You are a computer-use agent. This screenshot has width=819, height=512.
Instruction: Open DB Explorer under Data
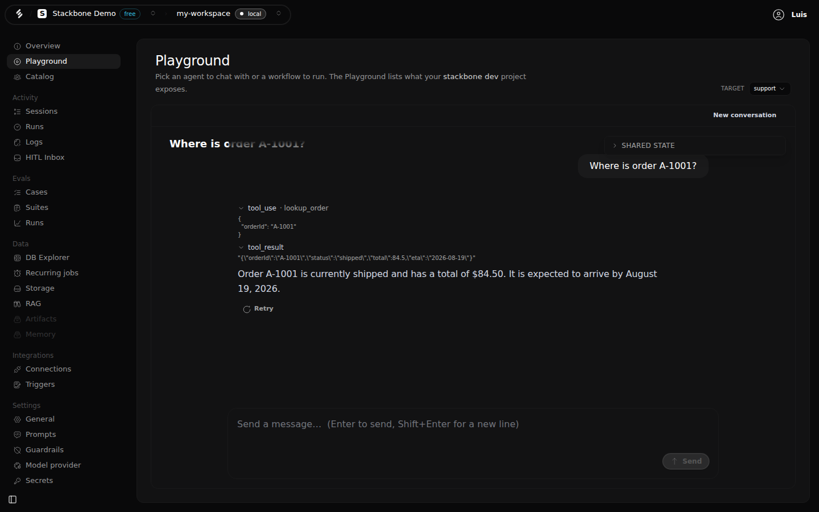point(64,258)
